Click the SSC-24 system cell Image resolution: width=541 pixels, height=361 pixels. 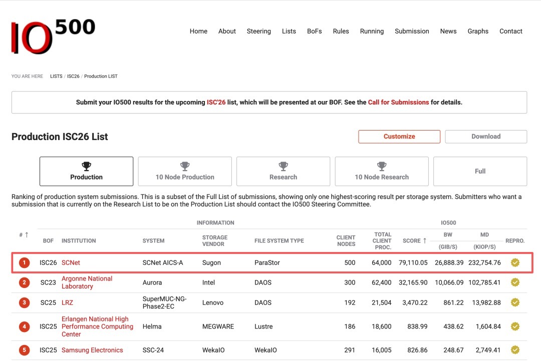coord(153,350)
